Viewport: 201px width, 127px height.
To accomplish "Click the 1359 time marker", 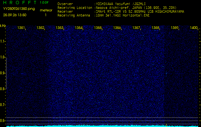I will click(x=175, y=28).
